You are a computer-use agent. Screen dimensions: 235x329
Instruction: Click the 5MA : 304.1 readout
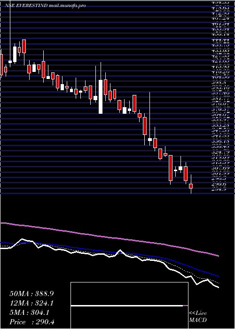point(29,313)
